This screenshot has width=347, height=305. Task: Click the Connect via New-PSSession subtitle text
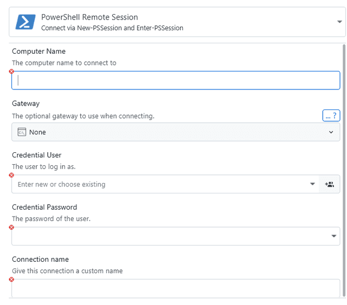click(112, 28)
